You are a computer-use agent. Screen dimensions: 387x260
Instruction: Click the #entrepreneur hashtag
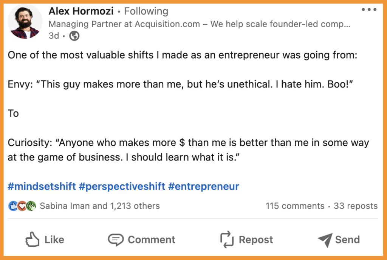tap(204, 186)
